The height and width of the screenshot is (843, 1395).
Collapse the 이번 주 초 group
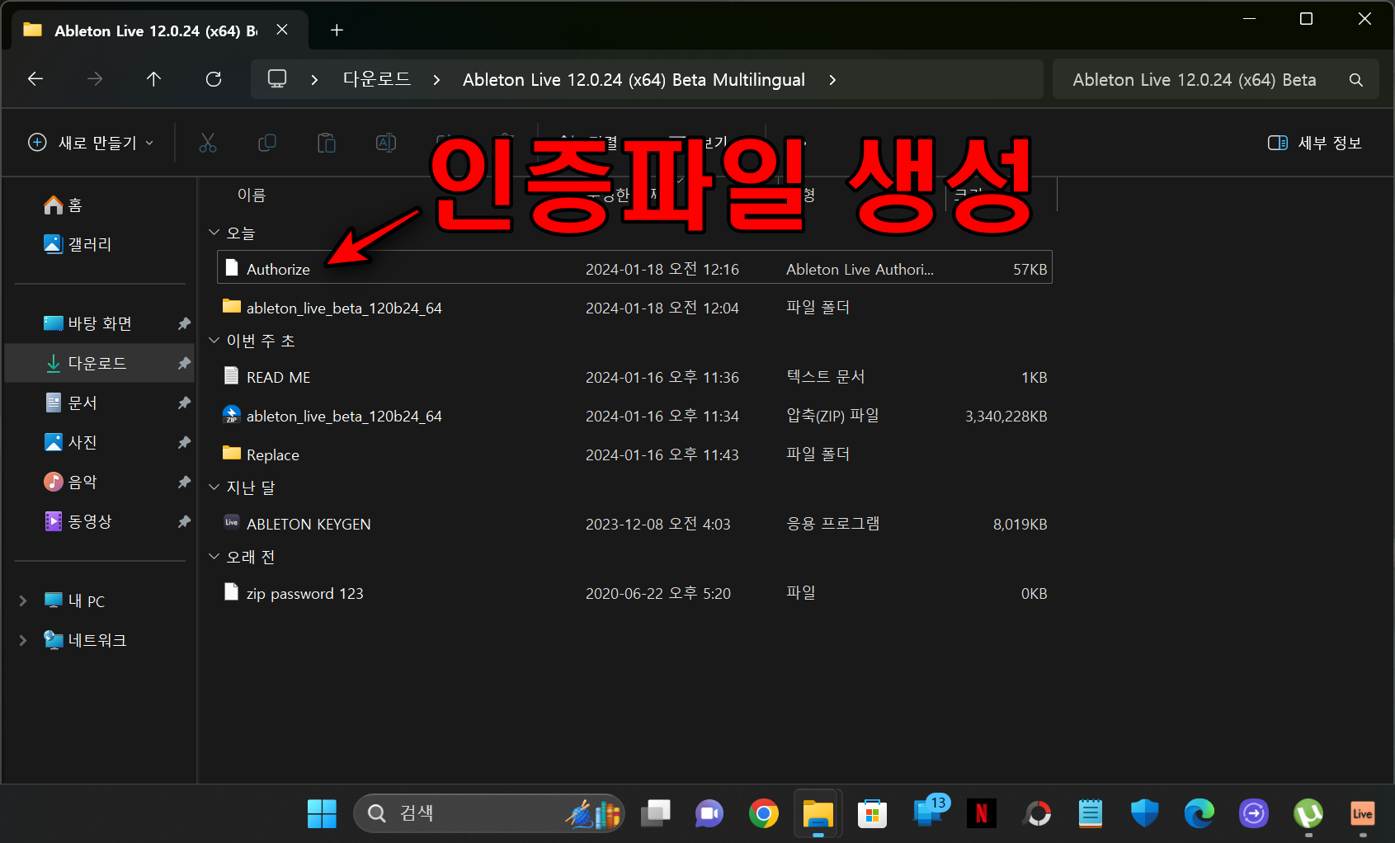click(214, 340)
